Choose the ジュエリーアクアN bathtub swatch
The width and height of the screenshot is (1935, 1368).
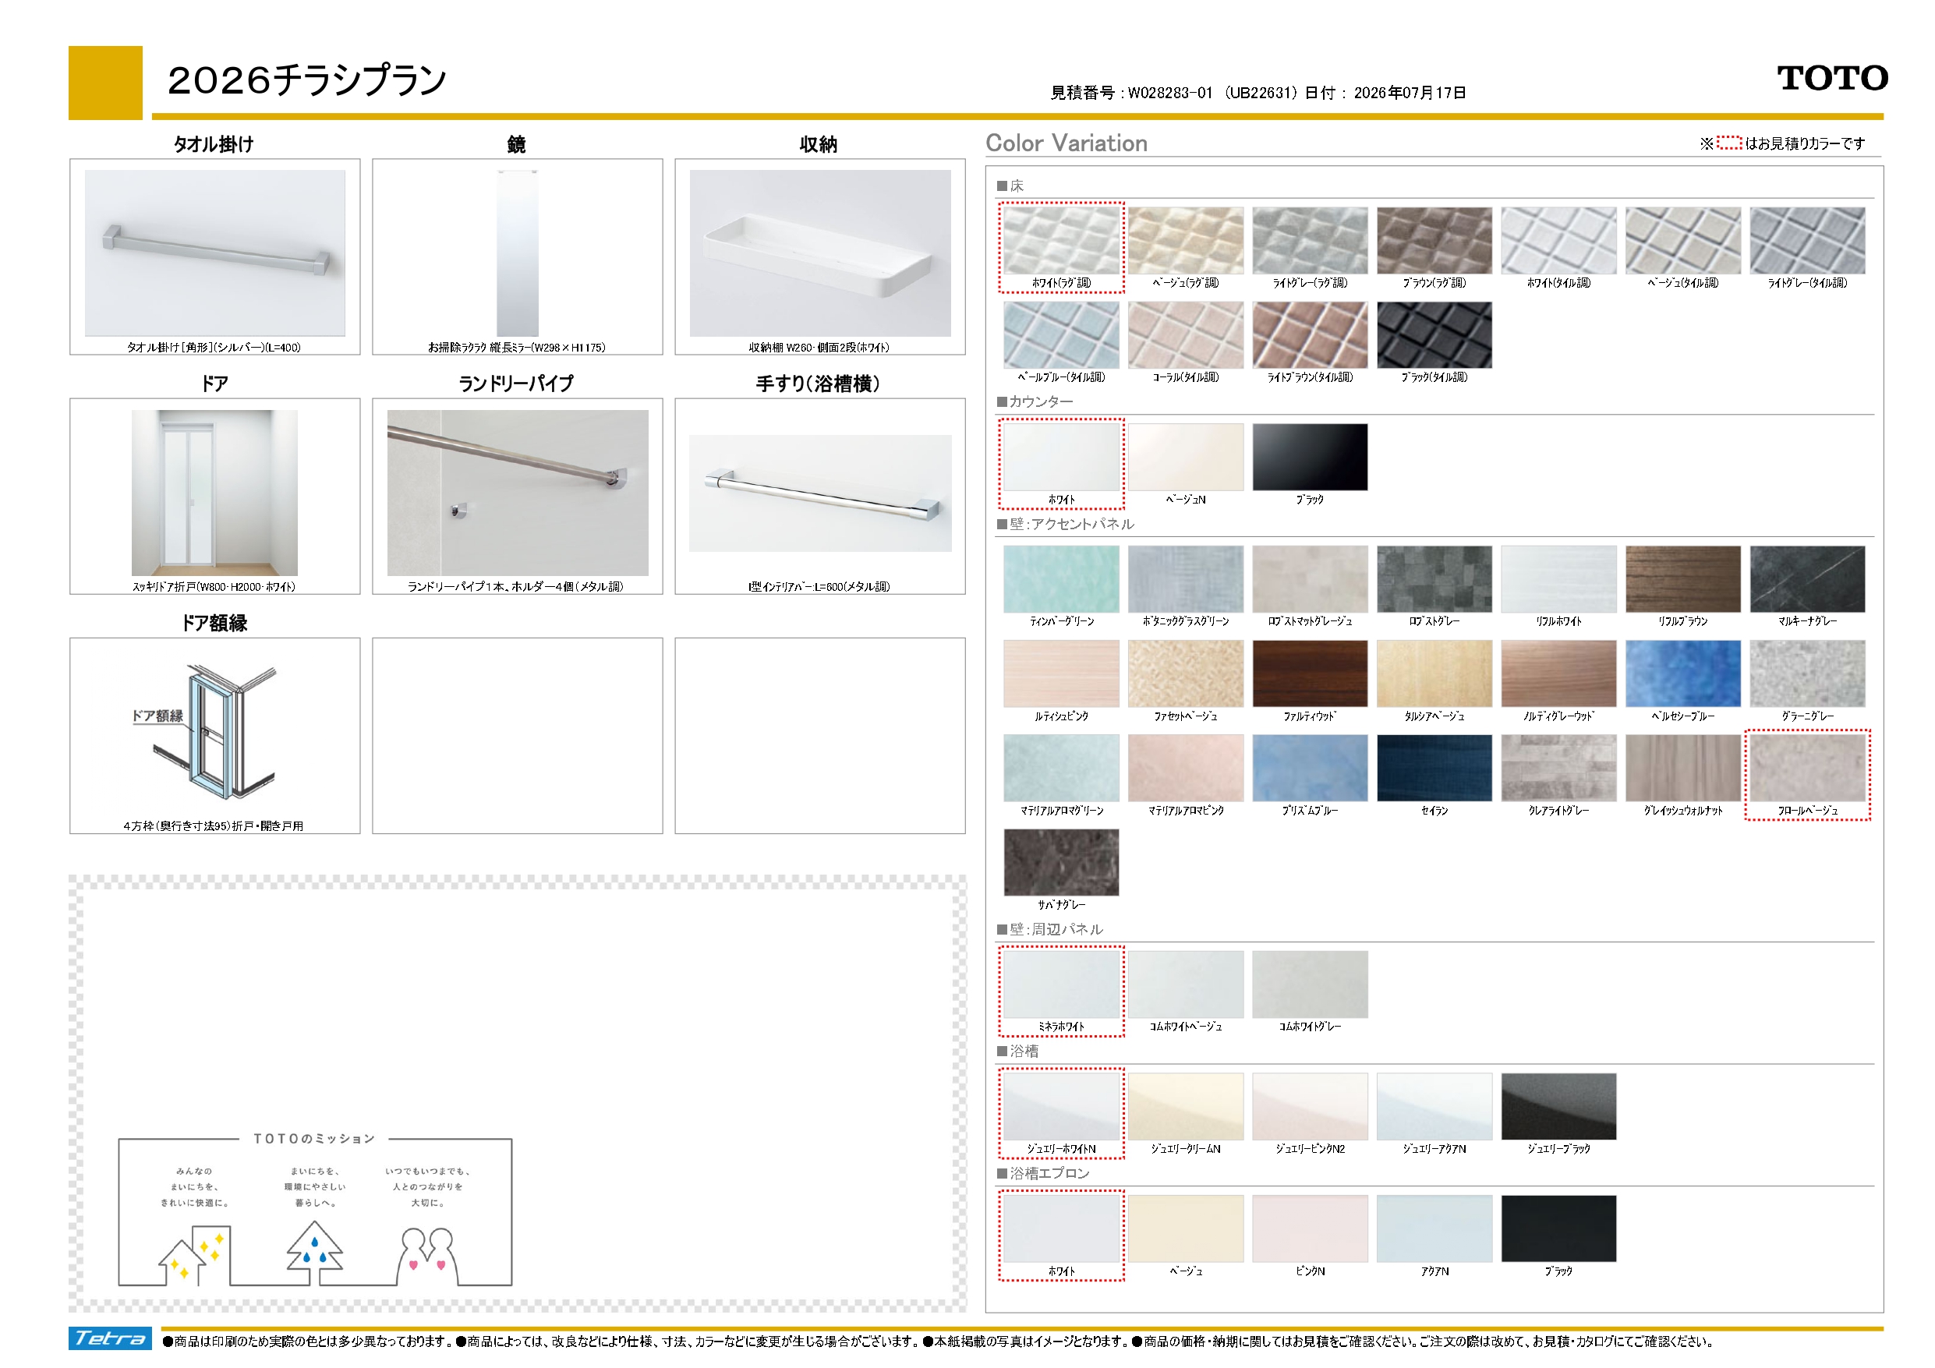pos(1434,1107)
